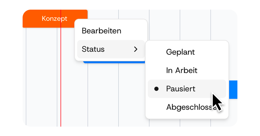
Task: Select the blue task bar at right edge
Action: 233,89
